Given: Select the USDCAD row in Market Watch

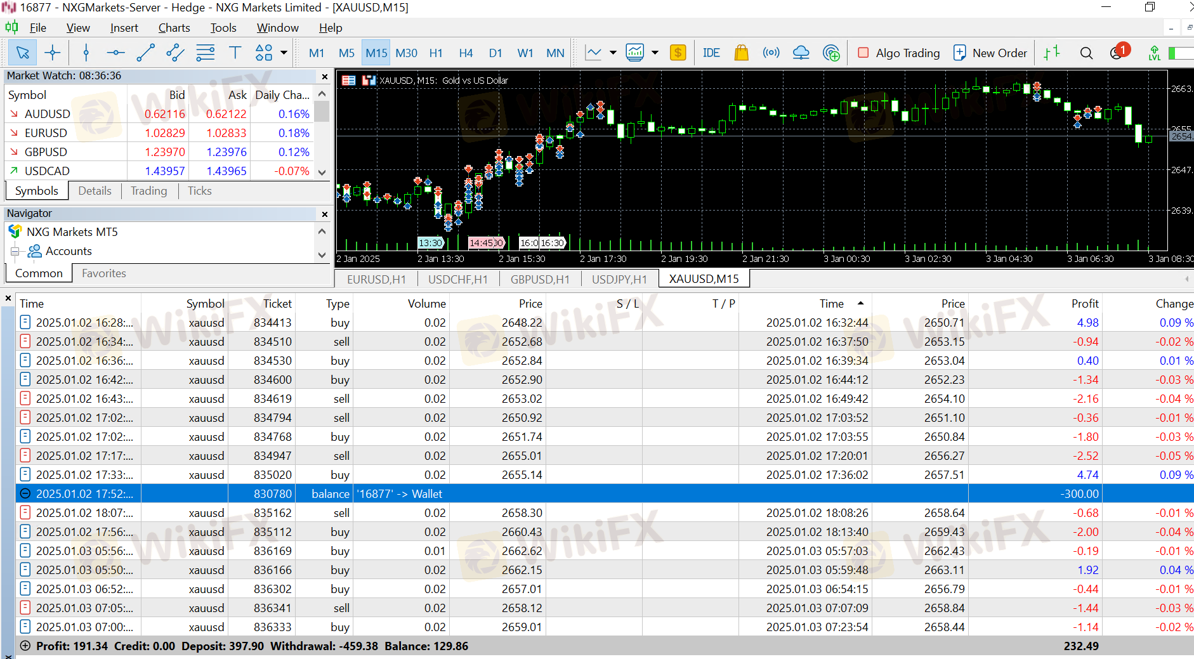Looking at the screenshot, I should [x=159, y=171].
